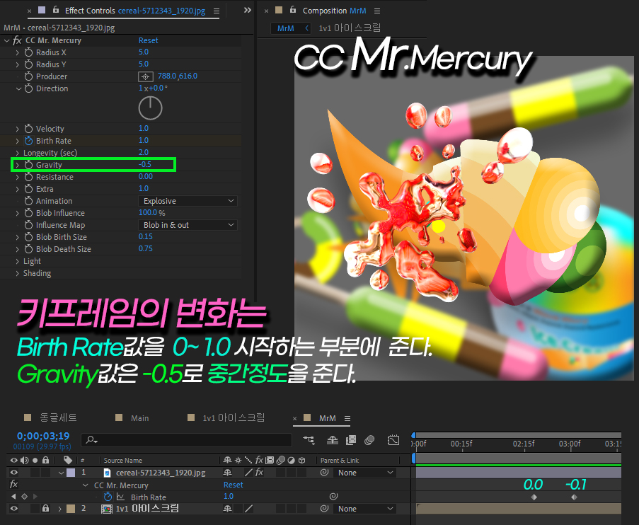Click the Direction angle dial
Screen dimensions: 639x525
click(151, 108)
